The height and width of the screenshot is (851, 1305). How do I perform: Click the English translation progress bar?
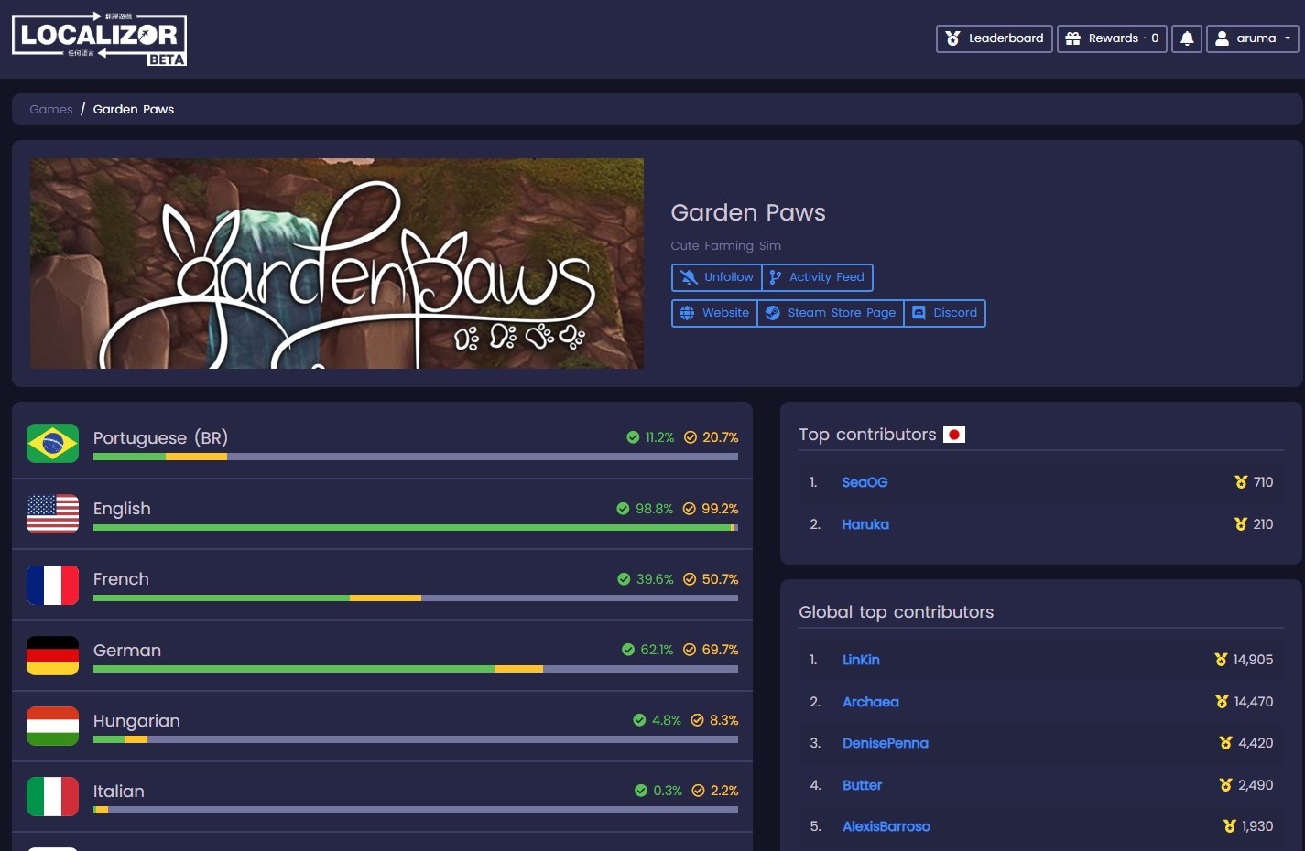(415, 528)
